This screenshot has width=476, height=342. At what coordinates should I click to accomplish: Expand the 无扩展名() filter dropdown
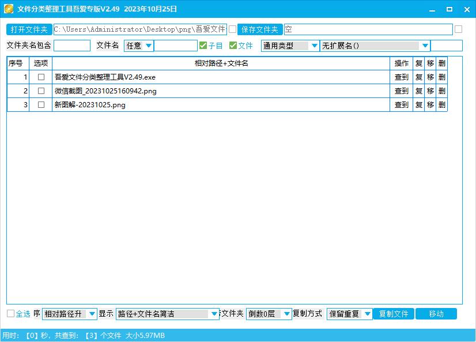pos(375,46)
